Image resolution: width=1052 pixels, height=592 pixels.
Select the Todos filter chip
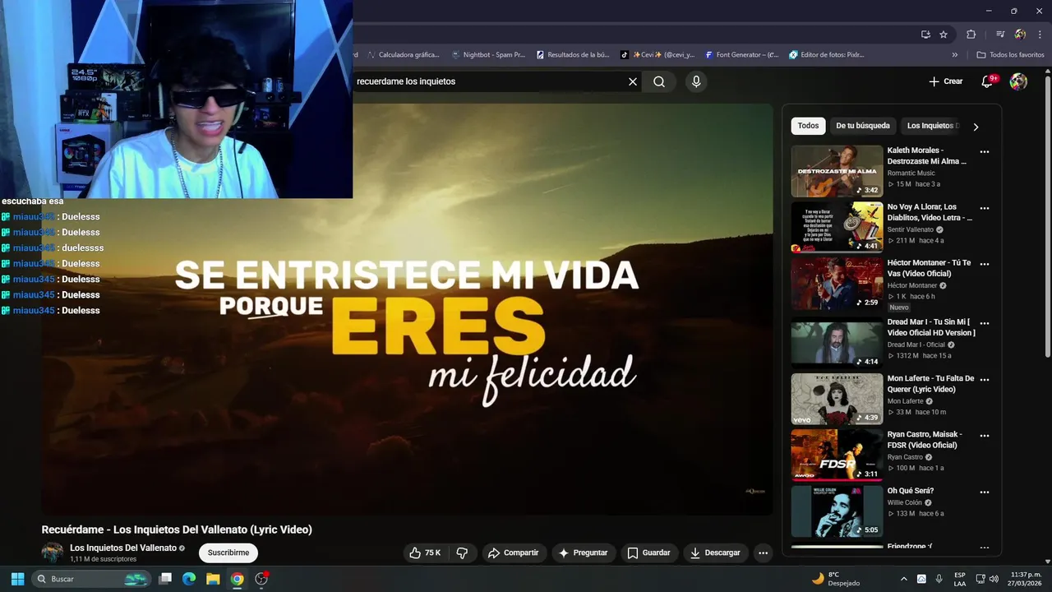tap(808, 126)
